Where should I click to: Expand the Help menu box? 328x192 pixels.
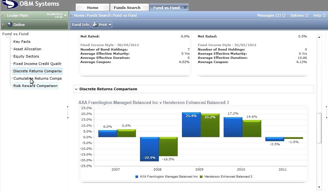324,15
